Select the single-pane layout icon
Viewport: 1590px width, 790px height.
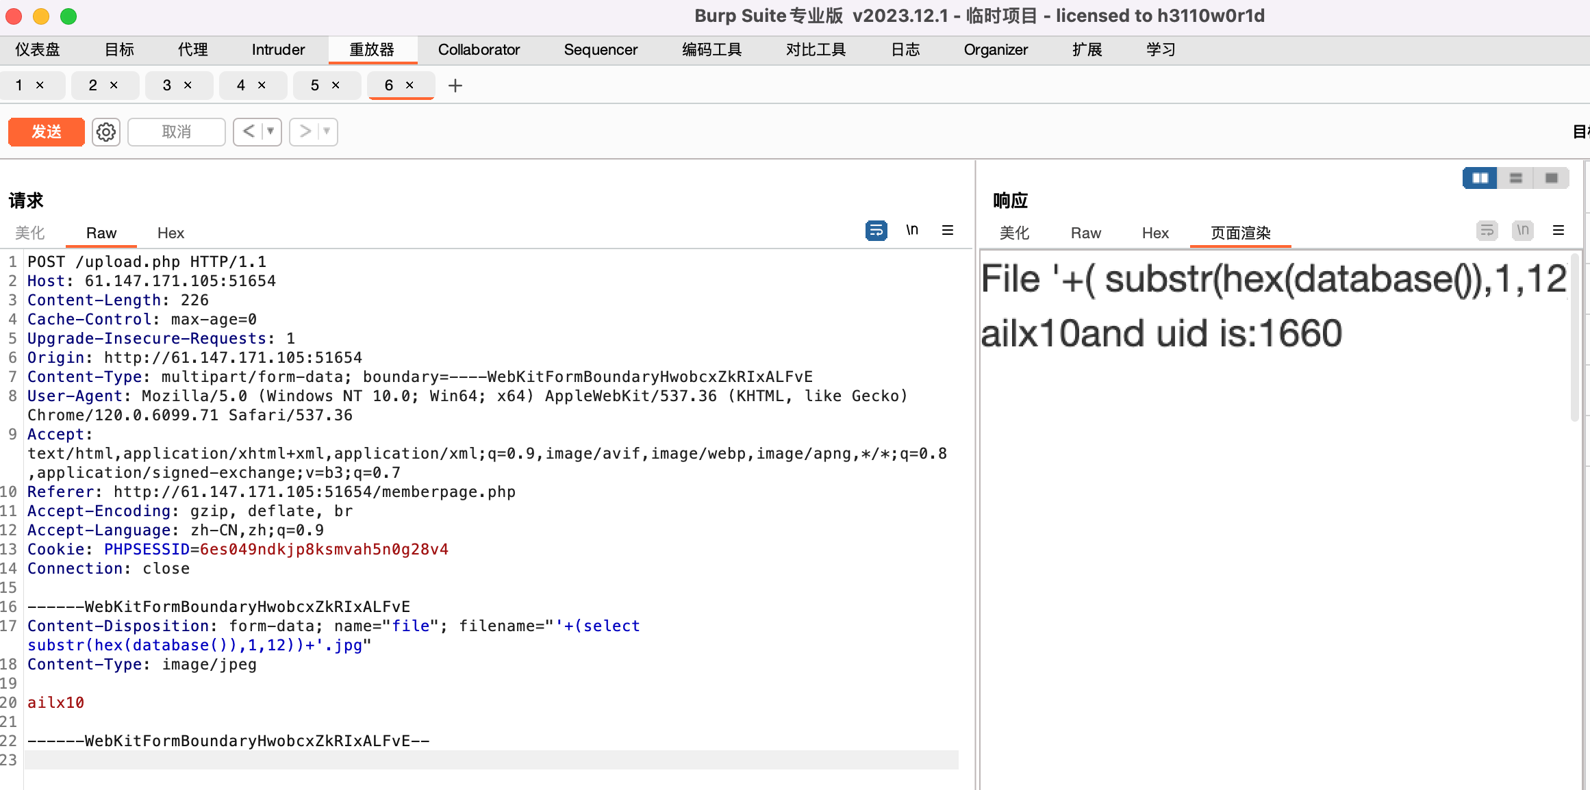point(1552,178)
